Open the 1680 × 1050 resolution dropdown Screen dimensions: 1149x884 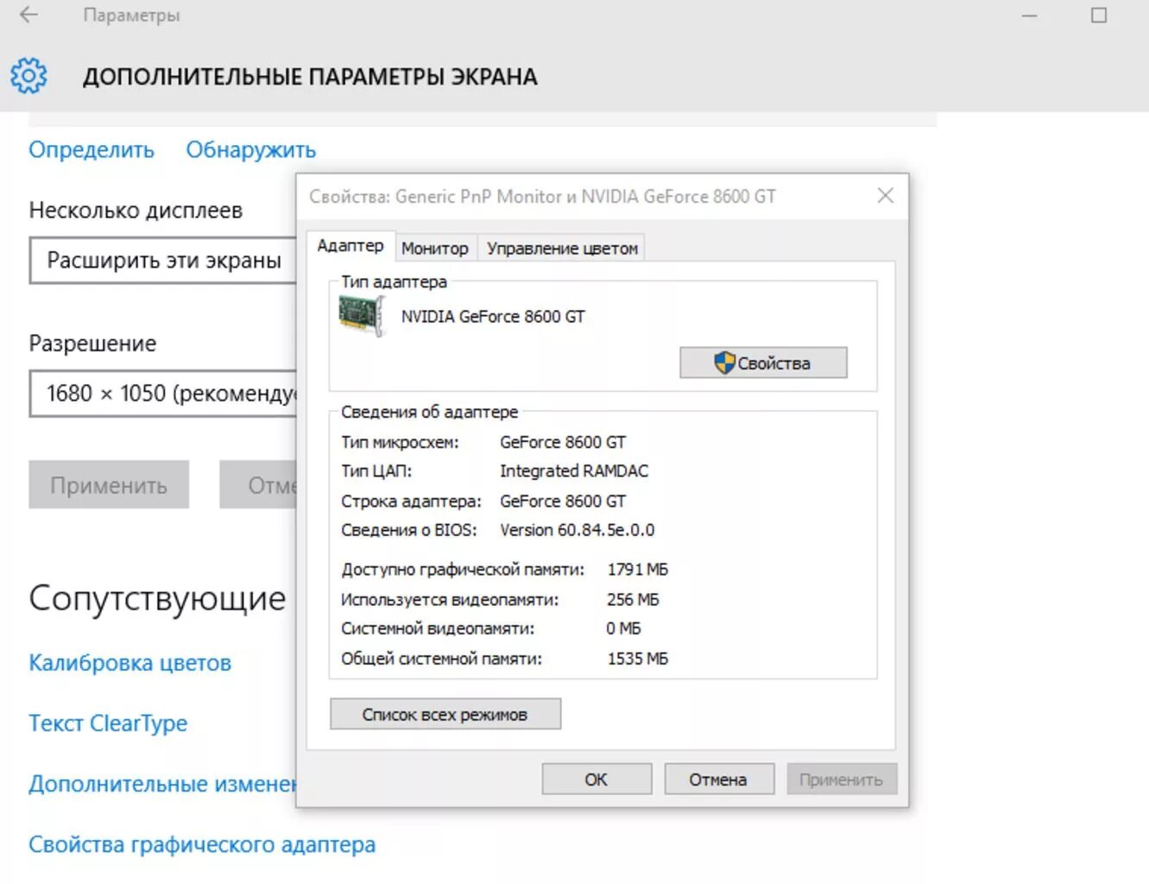pyautogui.click(x=163, y=394)
